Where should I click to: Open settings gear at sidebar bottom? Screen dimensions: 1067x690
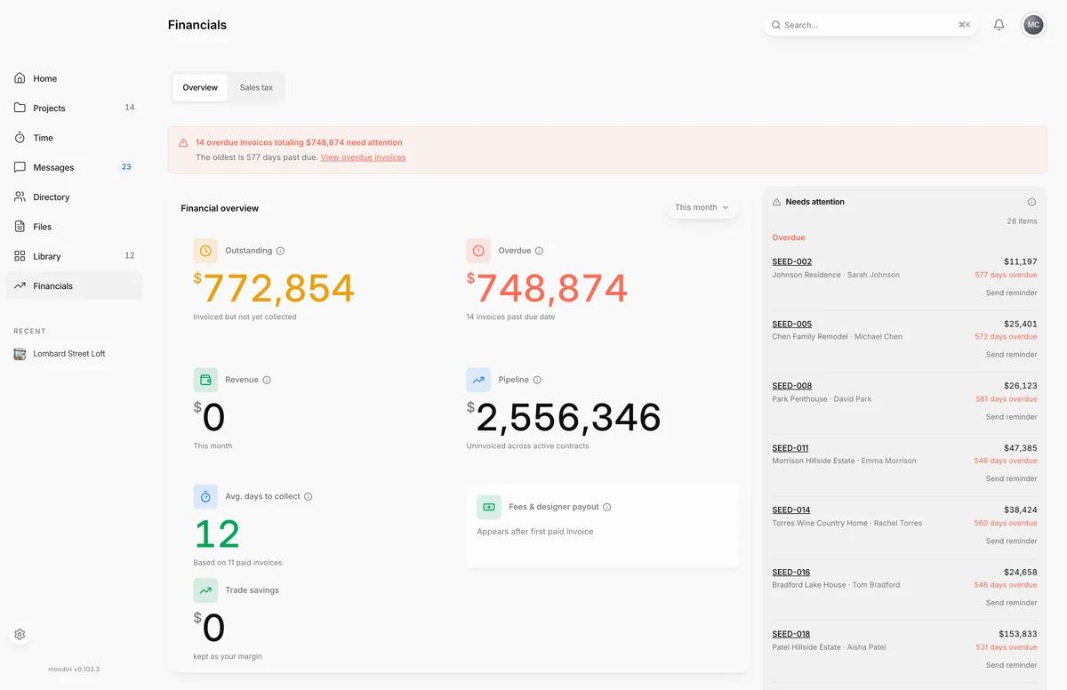point(20,635)
